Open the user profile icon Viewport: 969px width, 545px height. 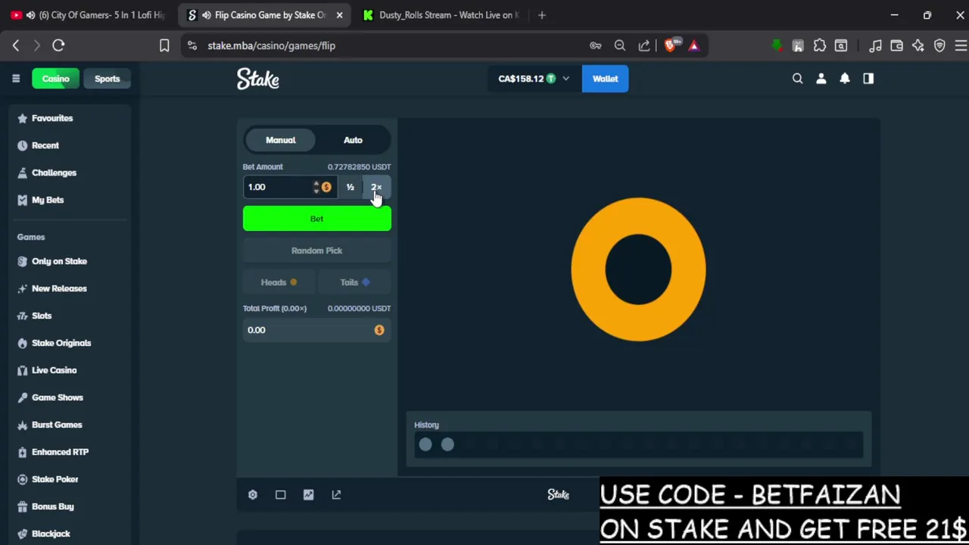pos(821,79)
